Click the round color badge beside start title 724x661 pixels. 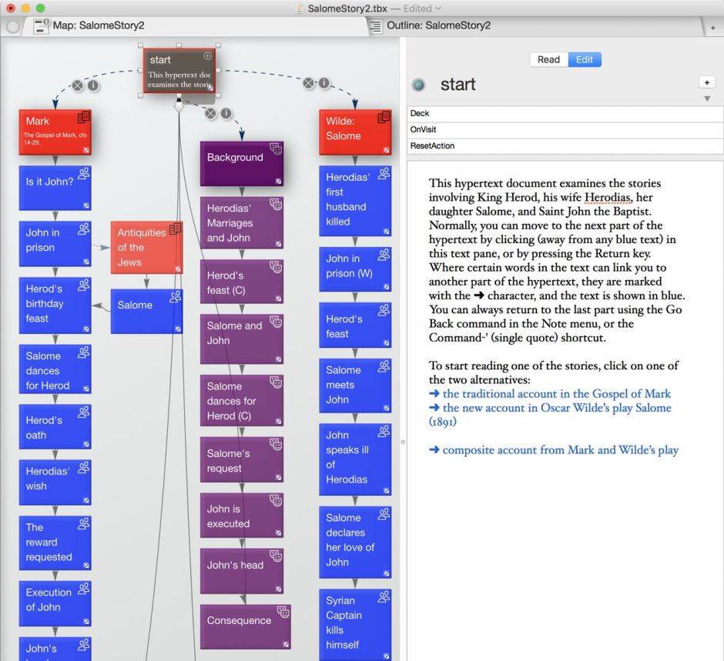pos(418,85)
